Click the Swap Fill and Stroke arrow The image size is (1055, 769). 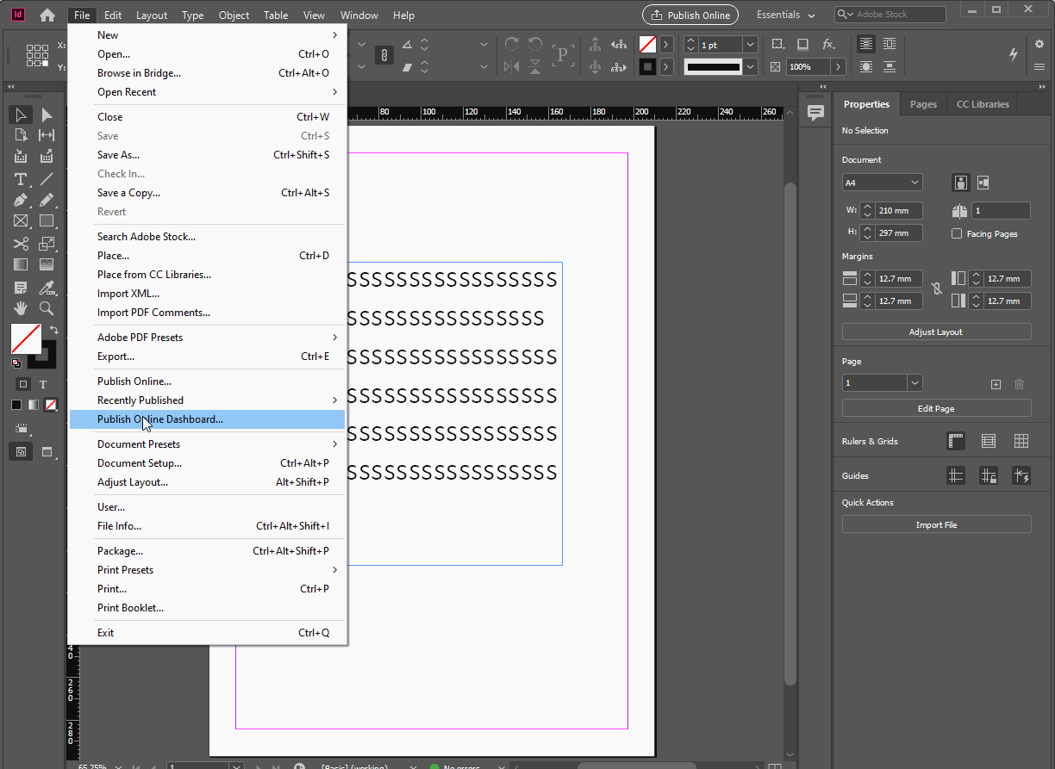click(x=53, y=330)
